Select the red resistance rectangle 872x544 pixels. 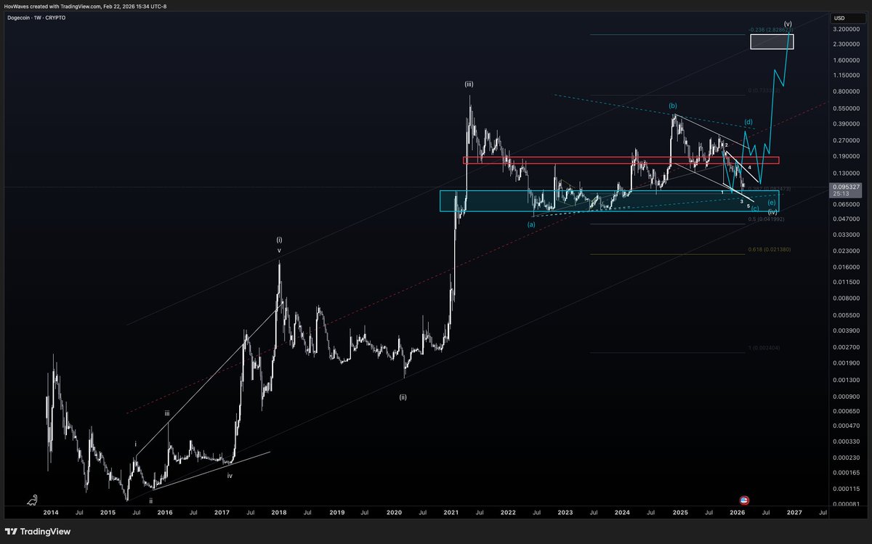621,160
